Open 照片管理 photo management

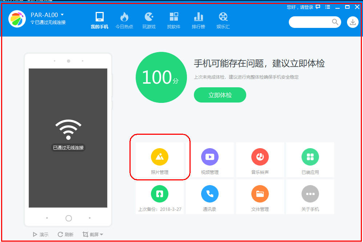pyautogui.click(x=160, y=160)
